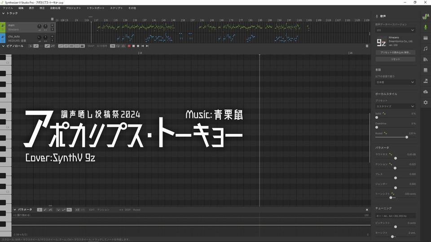
Task: Select the green main track icon
Action: click(x=3, y=27)
